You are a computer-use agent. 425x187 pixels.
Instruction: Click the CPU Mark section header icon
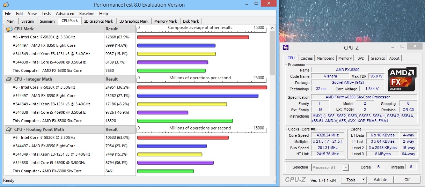9,29
